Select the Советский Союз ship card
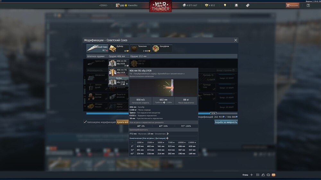The image size is (321, 180). point(97,48)
